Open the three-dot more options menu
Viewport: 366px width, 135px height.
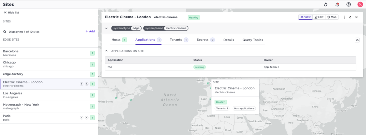tap(344, 17)
